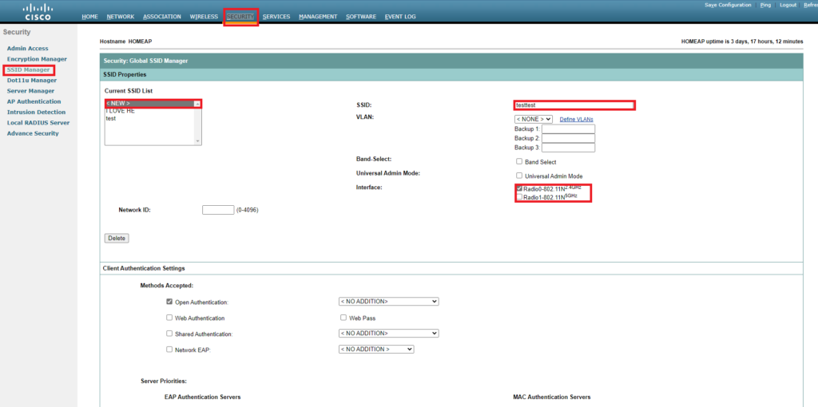Click the Logout link
The image size is (818, 407).
tap(788, 5)
